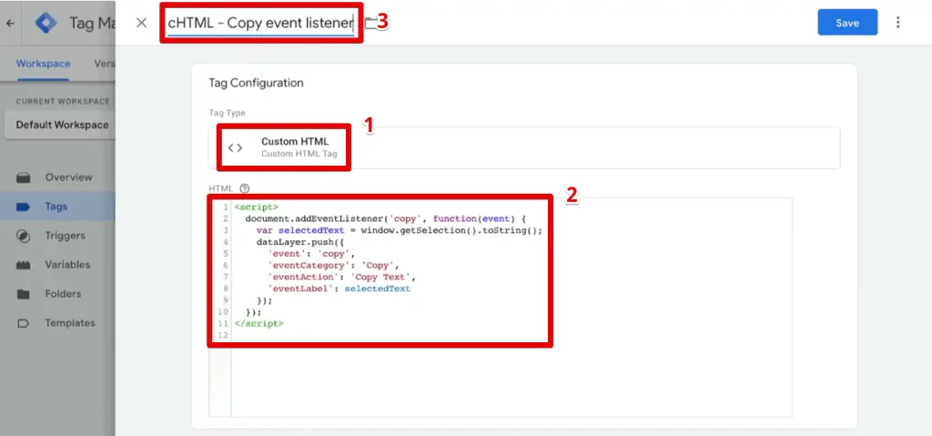This screenshot has width=932, height=436.
Task: Click the 'Tag Configuration' heading
Action: click(x=256, y=83)
